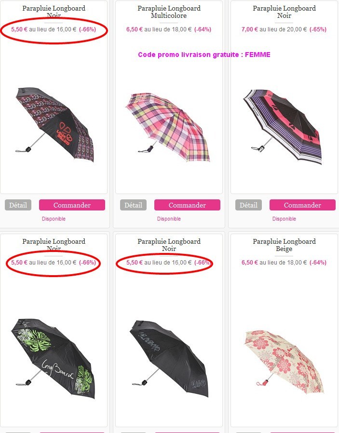The width and height of the screenshot is (339, 433).
Task: Select the plain black Longboard umbrella image
Action: click(169, 359)
